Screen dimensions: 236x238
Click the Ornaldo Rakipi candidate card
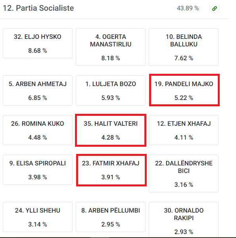click(184, 220)
